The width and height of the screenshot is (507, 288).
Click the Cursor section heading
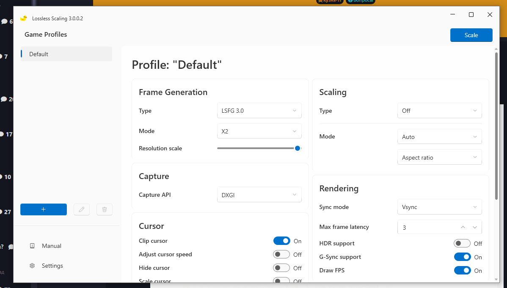click(x=152, y=226)
